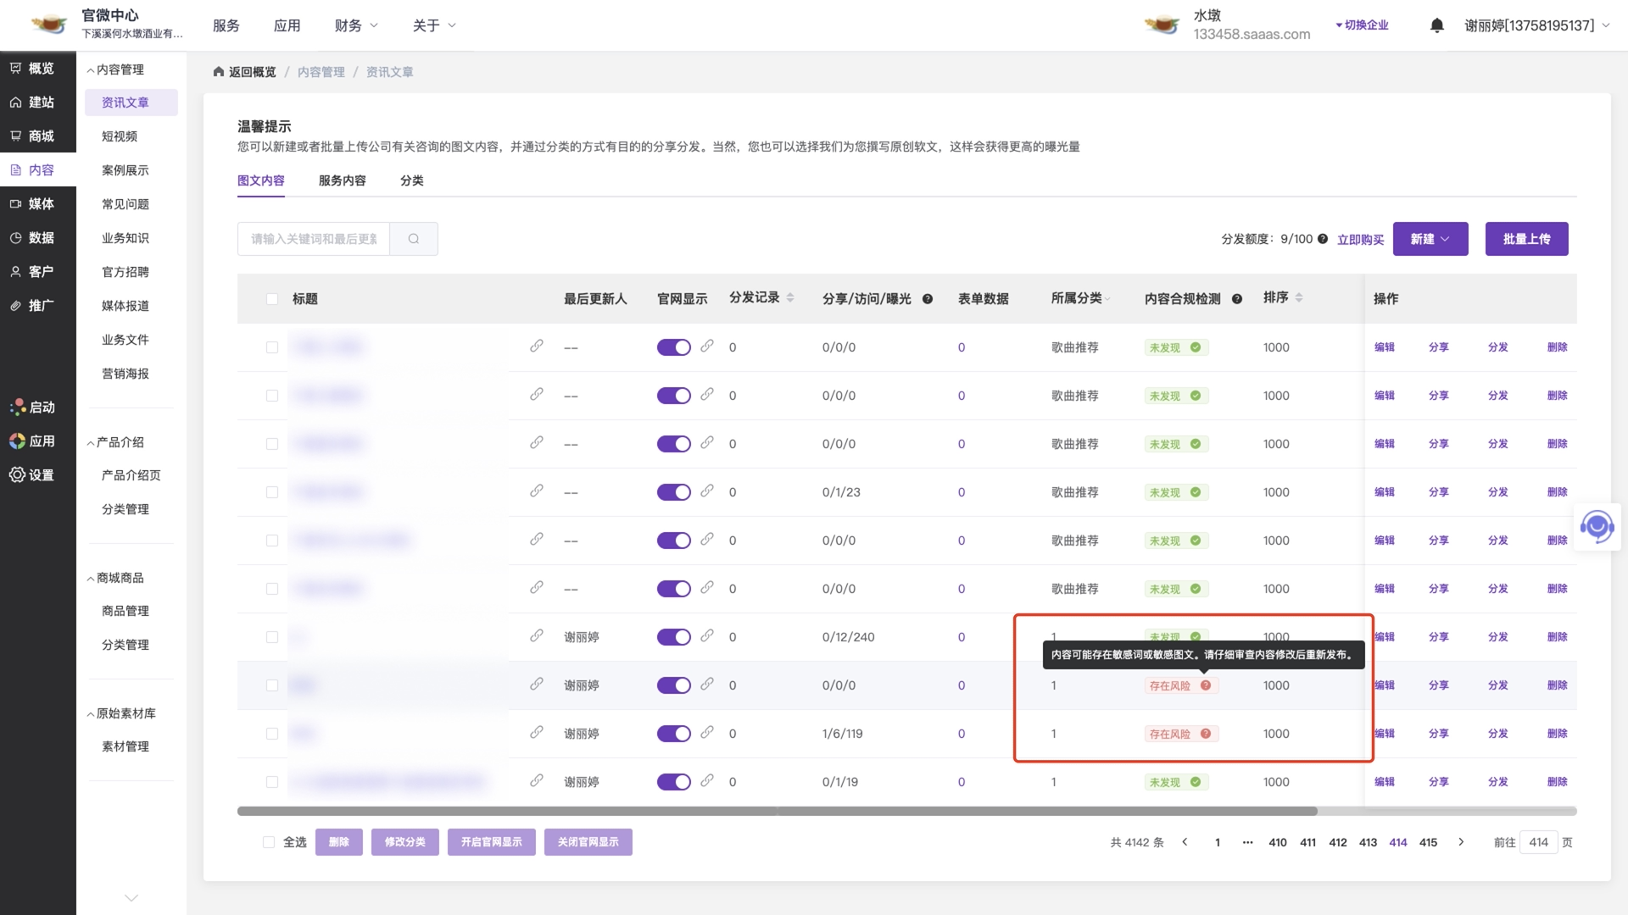Click the notification bell icon

1436,25
